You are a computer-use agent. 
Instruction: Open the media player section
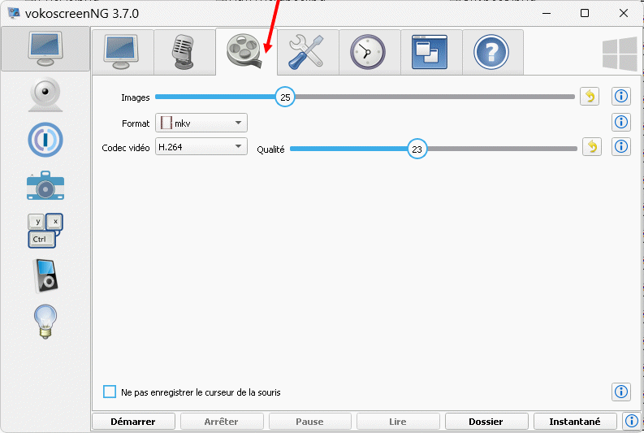coord(45,275)
